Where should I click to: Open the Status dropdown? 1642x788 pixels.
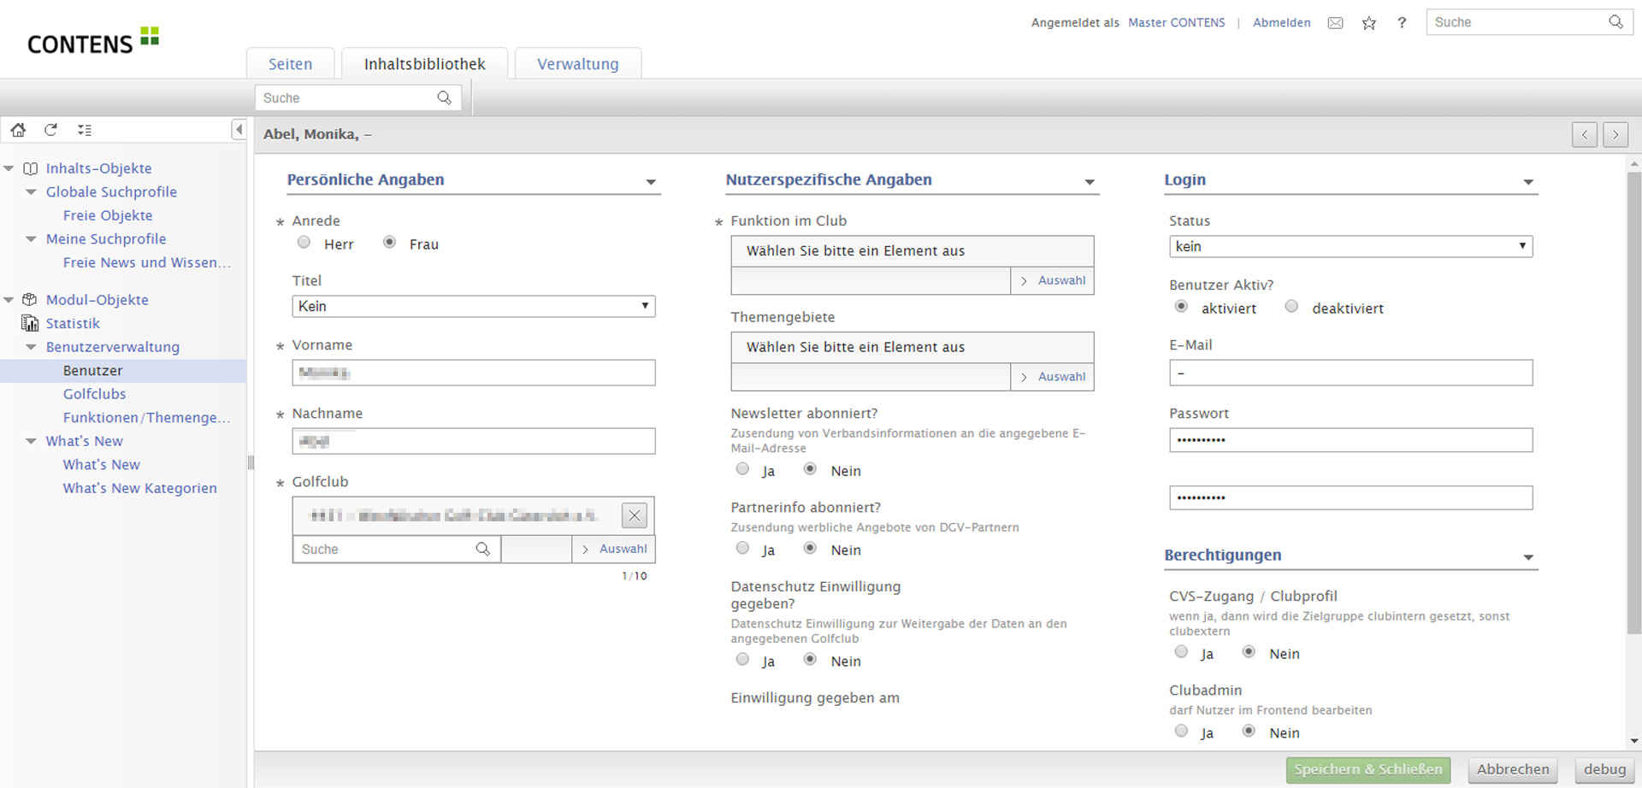(x=1350, y=246)
